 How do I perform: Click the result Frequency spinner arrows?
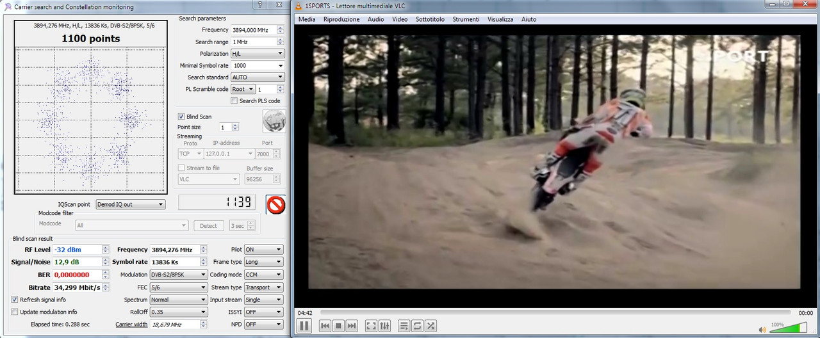tap(204, 250)
